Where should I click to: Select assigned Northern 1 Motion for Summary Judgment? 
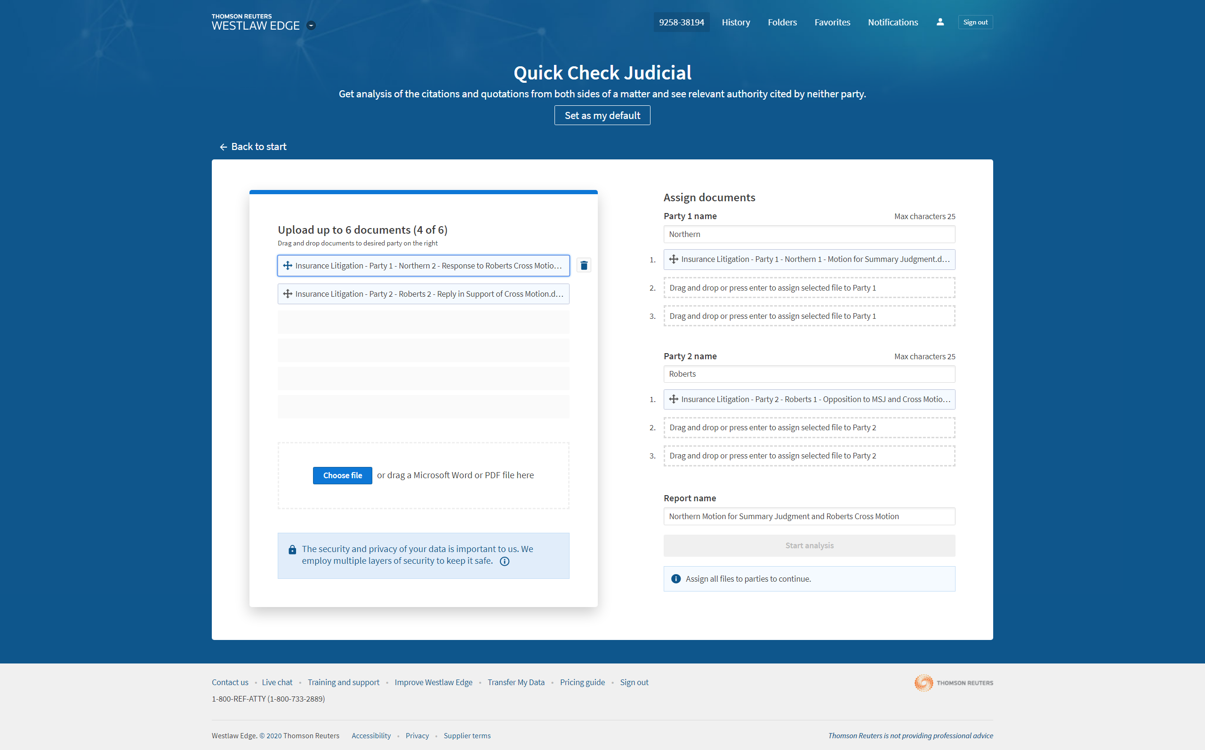(x=809, y=259)
